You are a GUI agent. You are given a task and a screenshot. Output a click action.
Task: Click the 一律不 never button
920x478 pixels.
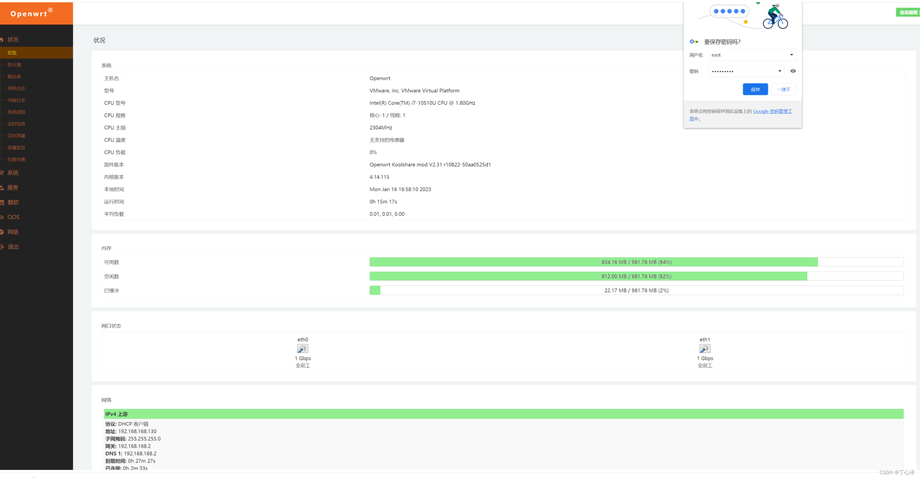783,89
